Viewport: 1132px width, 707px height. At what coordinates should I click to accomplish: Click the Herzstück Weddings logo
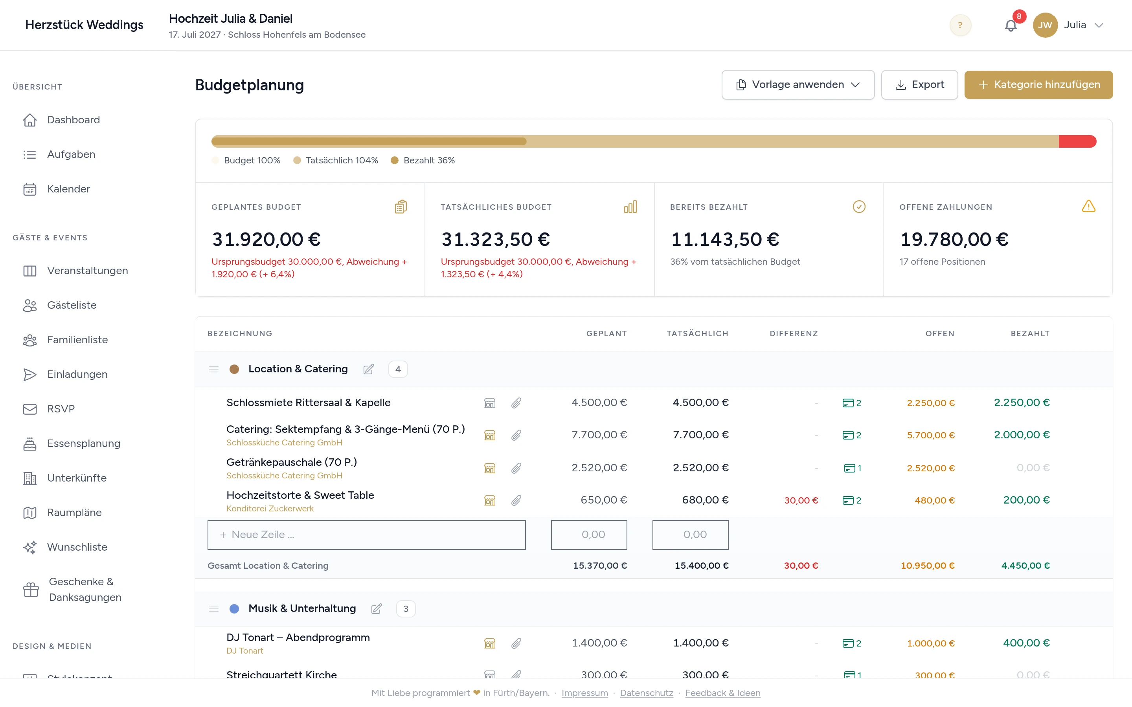(84, 25)
